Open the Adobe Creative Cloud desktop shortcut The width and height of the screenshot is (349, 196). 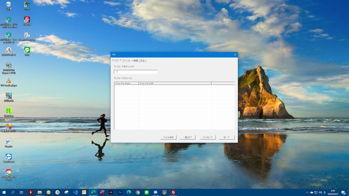(x=9, y=175)
